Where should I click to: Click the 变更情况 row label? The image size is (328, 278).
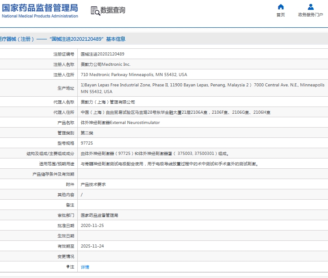pyautogui.click(x=66, y=256)
